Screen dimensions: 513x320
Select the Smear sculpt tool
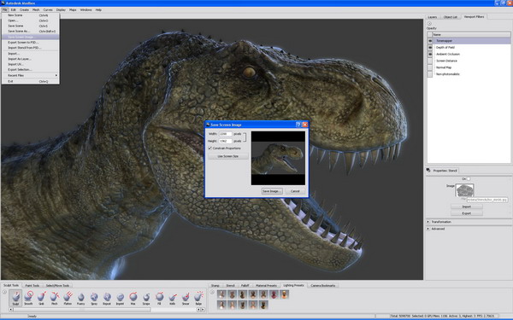pos(186,298)
